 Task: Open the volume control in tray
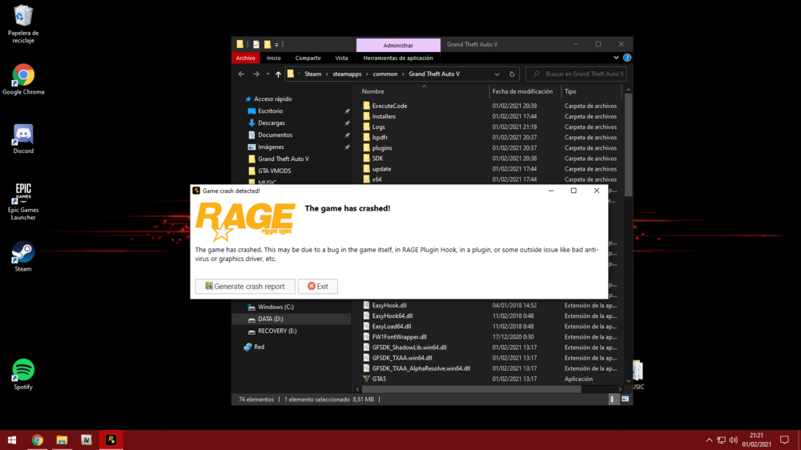[734, 440]
